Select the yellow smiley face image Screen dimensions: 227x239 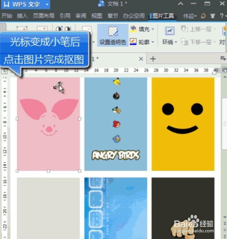[x=183, y=124]
